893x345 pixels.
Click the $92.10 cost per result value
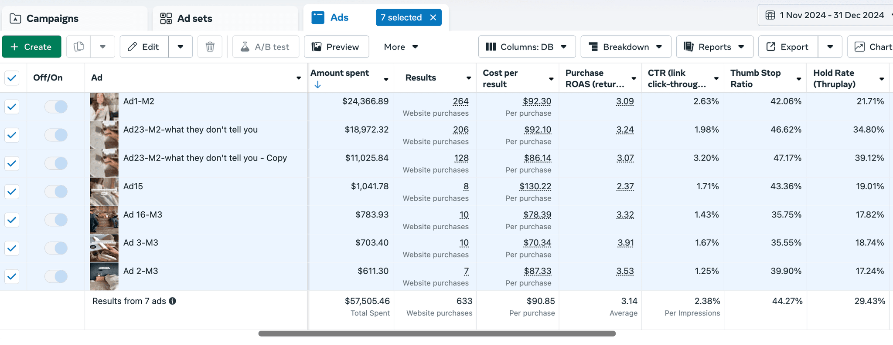tap(538, 130)
